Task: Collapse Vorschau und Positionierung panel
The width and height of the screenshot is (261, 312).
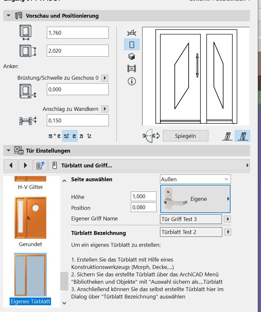Action: tap(9, 16)
